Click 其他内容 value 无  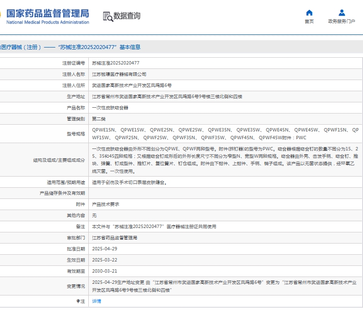click(x=94, y=215)
